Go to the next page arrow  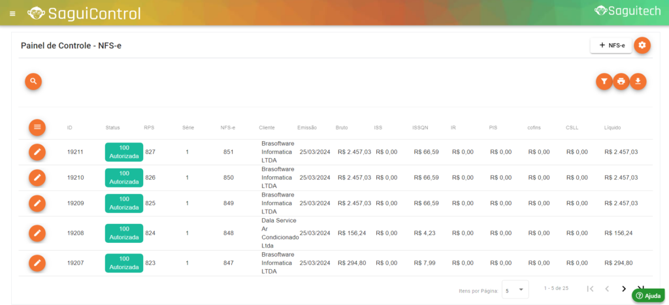coord(624,289)
